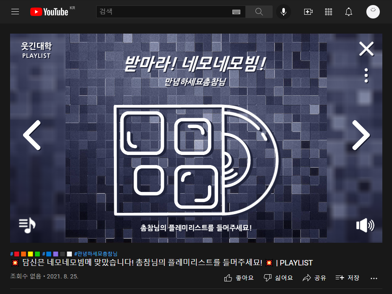Open the hamburger guide menu
Screen dimensions: 392x294
click(15, 11)
